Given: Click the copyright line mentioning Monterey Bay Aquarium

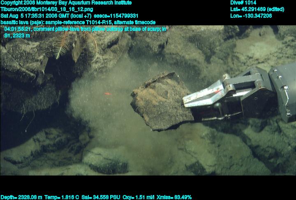Looking at the screenshot, I should 66,3.
